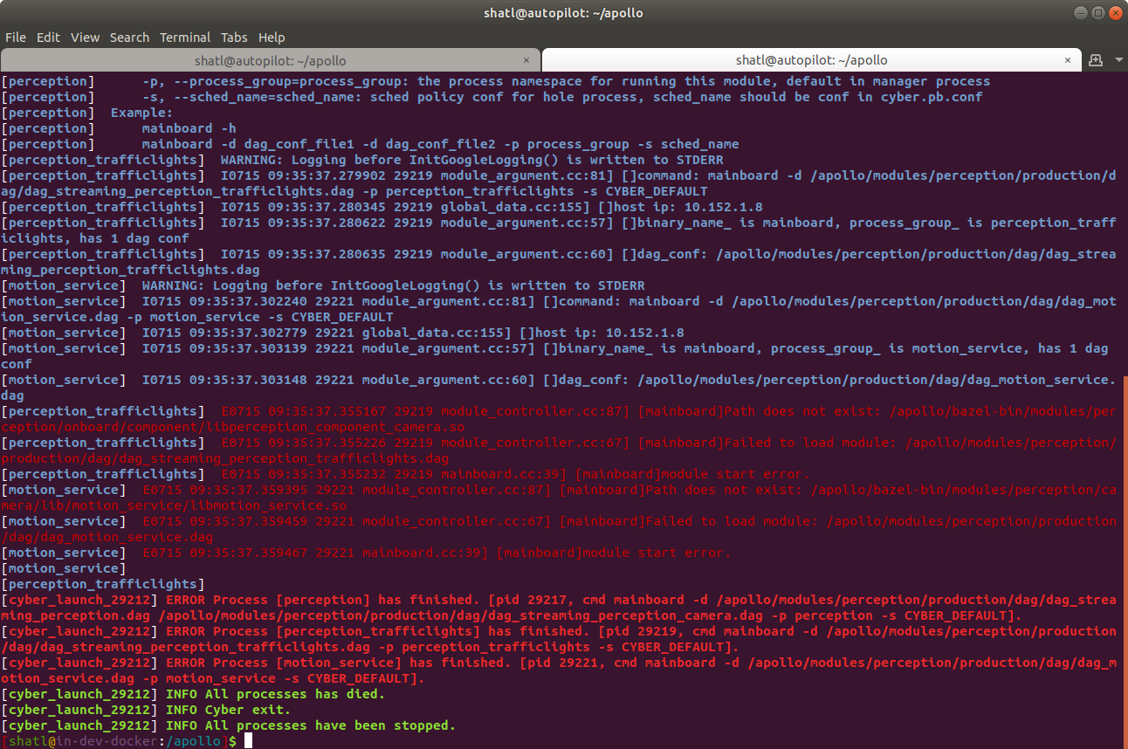Open a new terminal tab
Image resolution: width=1128 pixels, height=749 pixels.
click(1096, 60)
